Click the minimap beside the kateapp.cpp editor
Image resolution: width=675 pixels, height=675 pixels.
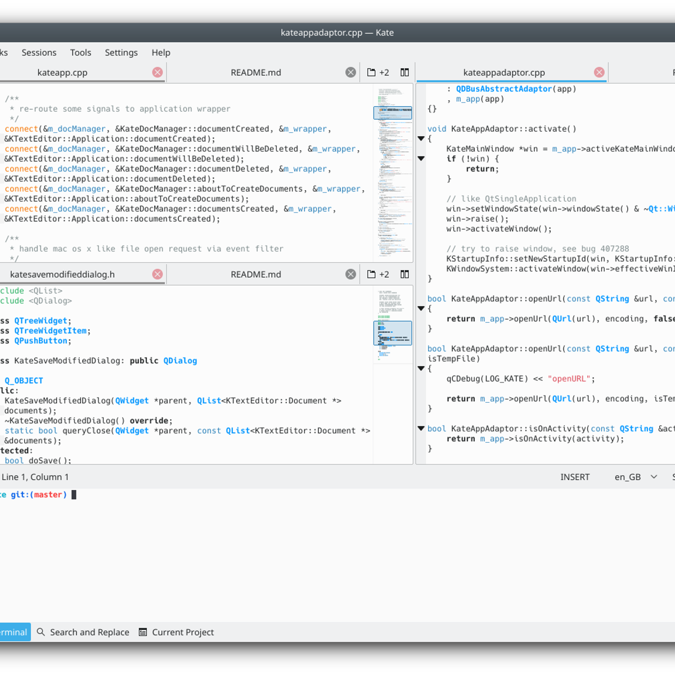pos(392,169)
